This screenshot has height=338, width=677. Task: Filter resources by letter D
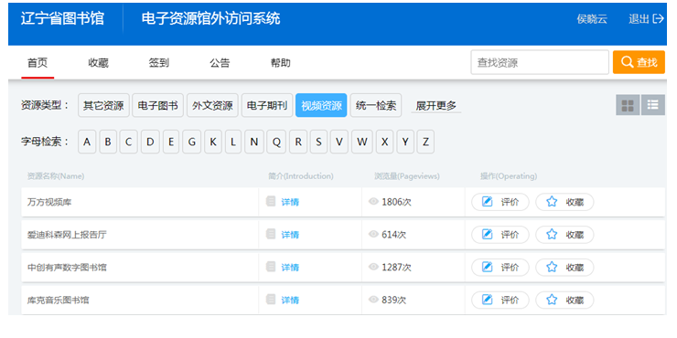click(x=150, y=142)
